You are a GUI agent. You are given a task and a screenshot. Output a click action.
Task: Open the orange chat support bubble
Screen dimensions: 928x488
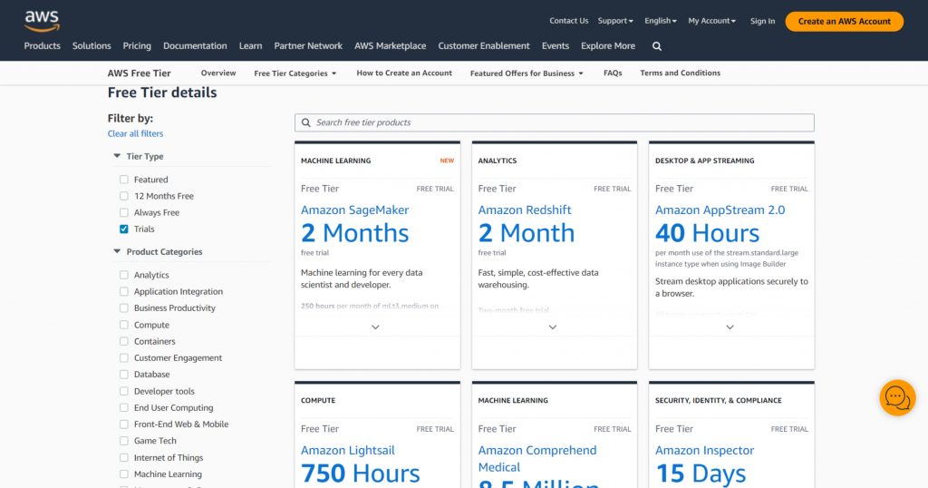tap(897, 398)
